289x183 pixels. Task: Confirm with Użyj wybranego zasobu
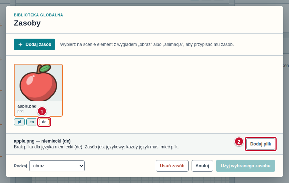click(x=246, y=166)
